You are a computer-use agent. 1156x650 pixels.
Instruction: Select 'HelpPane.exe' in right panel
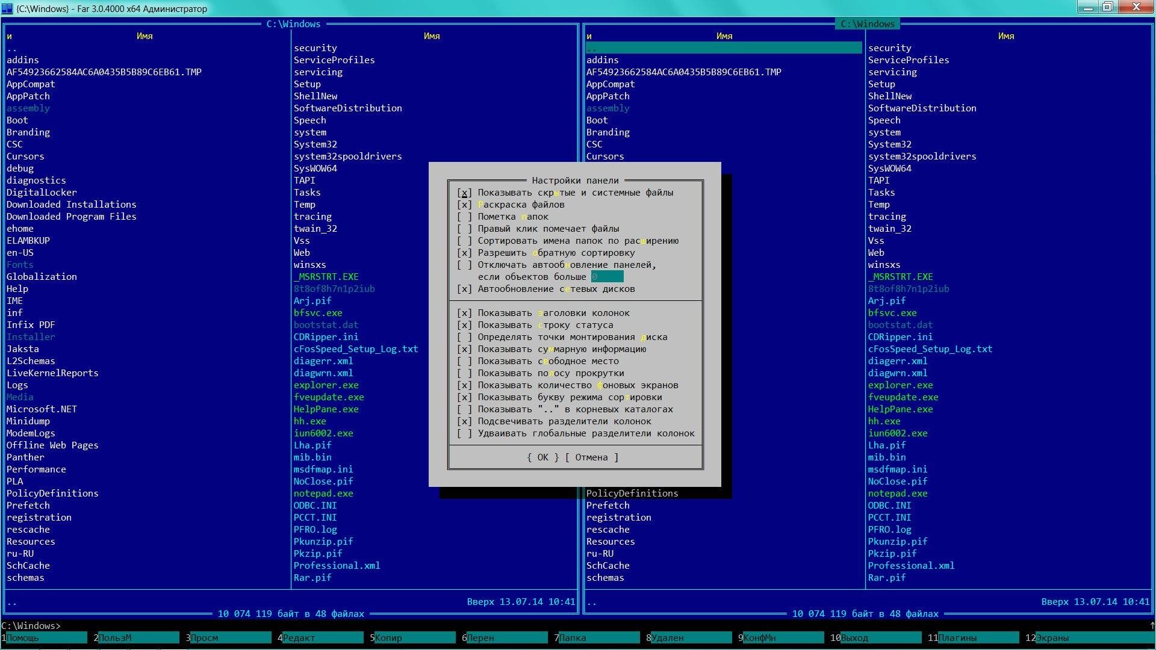(900, 409)
